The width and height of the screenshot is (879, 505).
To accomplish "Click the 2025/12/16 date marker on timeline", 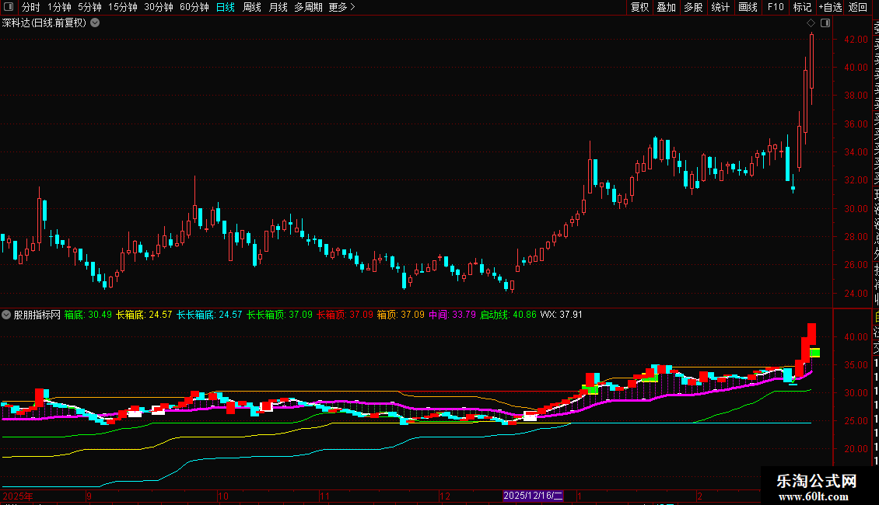I will pos(533,496).
